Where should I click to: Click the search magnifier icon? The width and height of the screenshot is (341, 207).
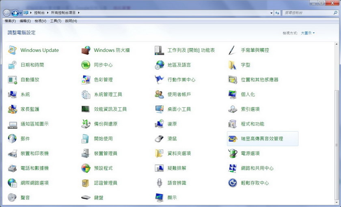pyautogui.click(x=335, y=13)
